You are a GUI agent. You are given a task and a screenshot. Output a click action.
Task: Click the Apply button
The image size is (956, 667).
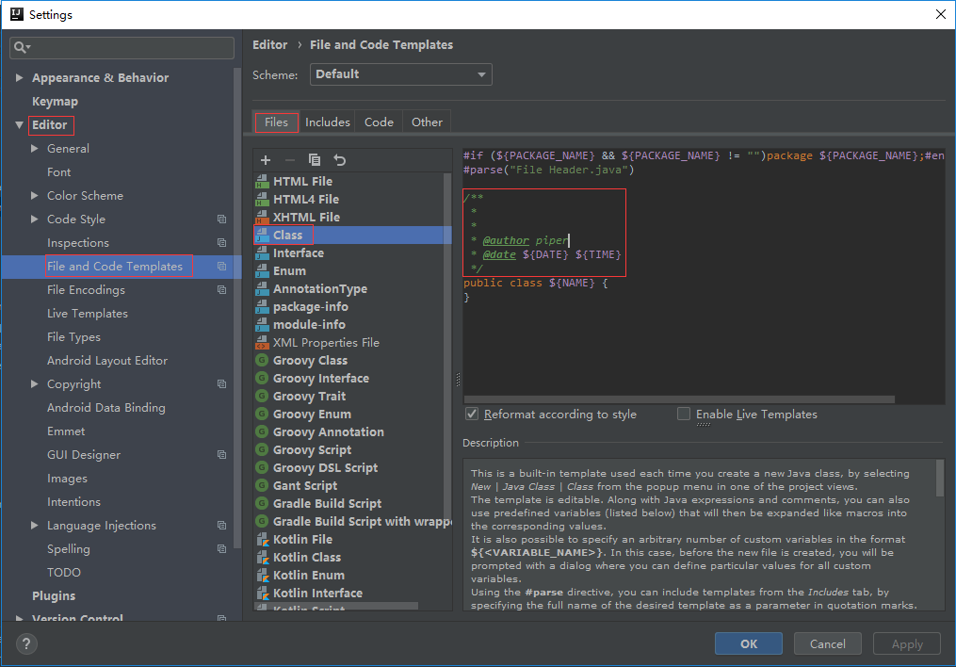pyautogui.click(x=907, y=643)
